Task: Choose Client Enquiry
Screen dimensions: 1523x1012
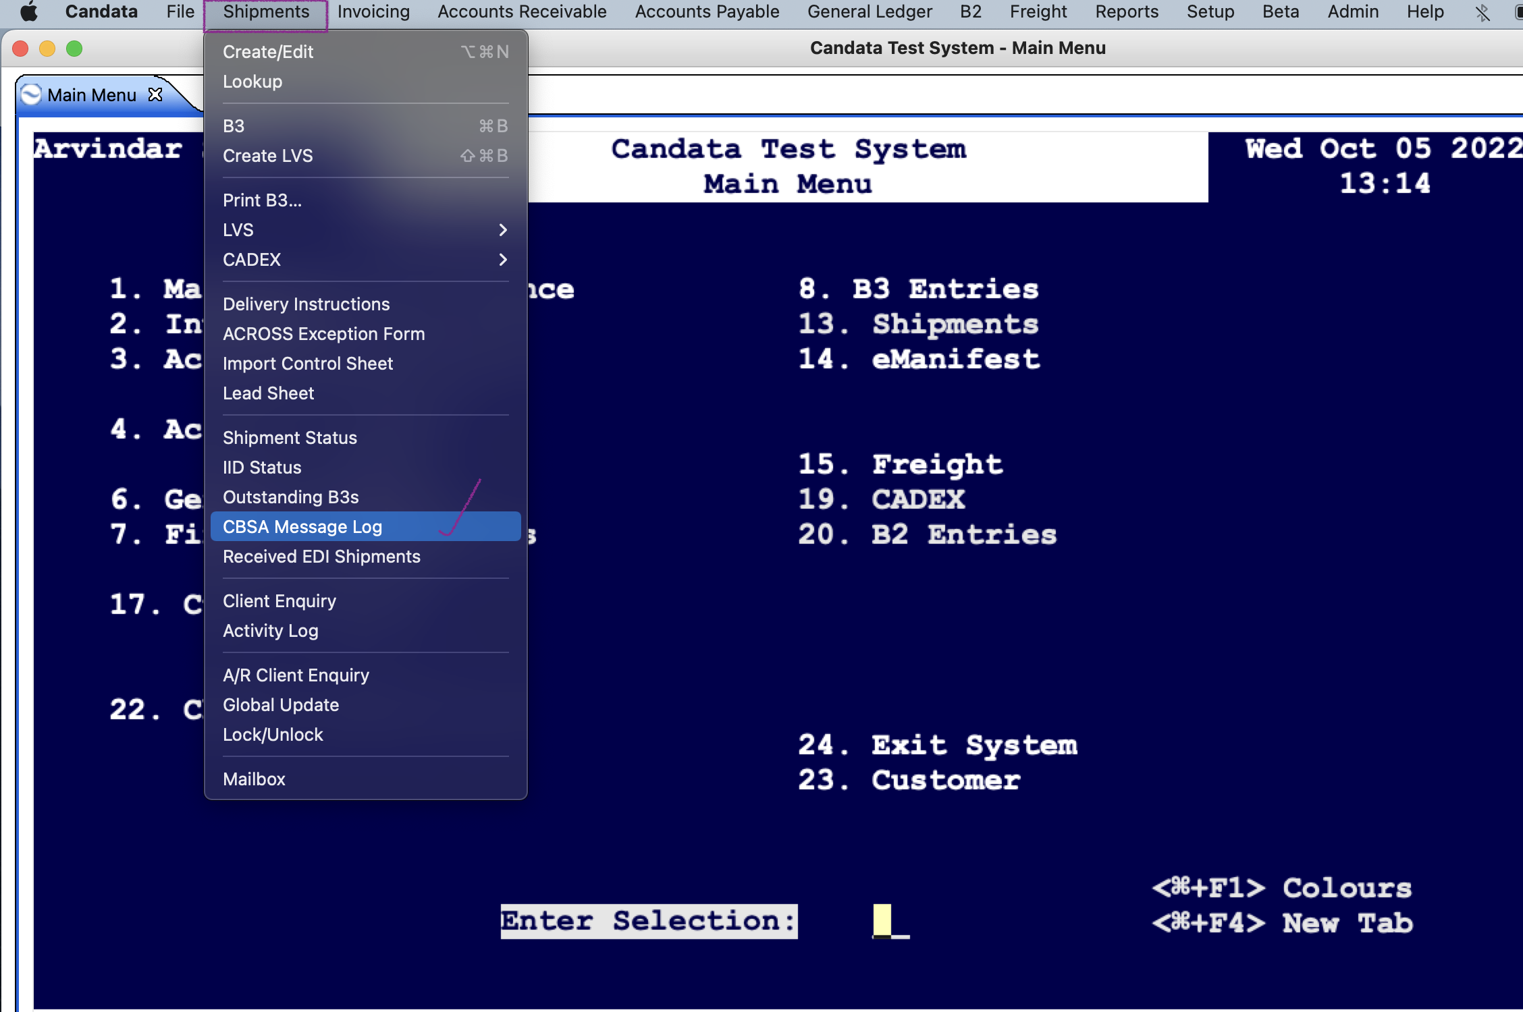Action: (x=365, y=601)
